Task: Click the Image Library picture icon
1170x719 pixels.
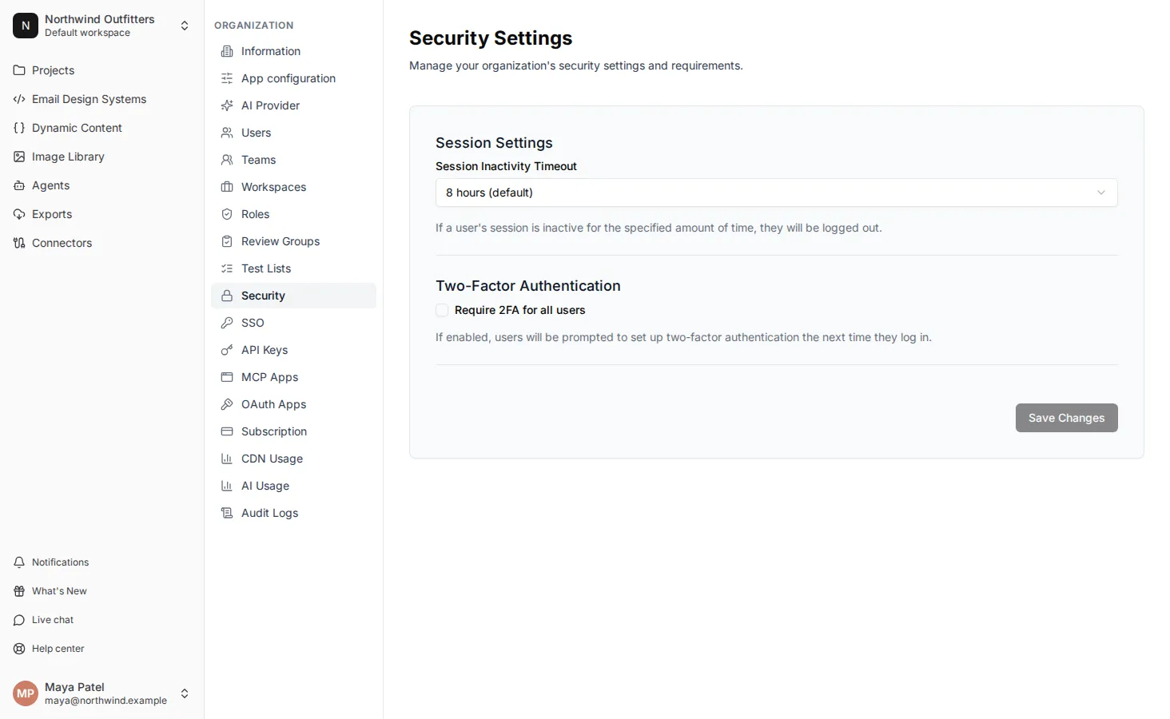Action: pos(19,157)
